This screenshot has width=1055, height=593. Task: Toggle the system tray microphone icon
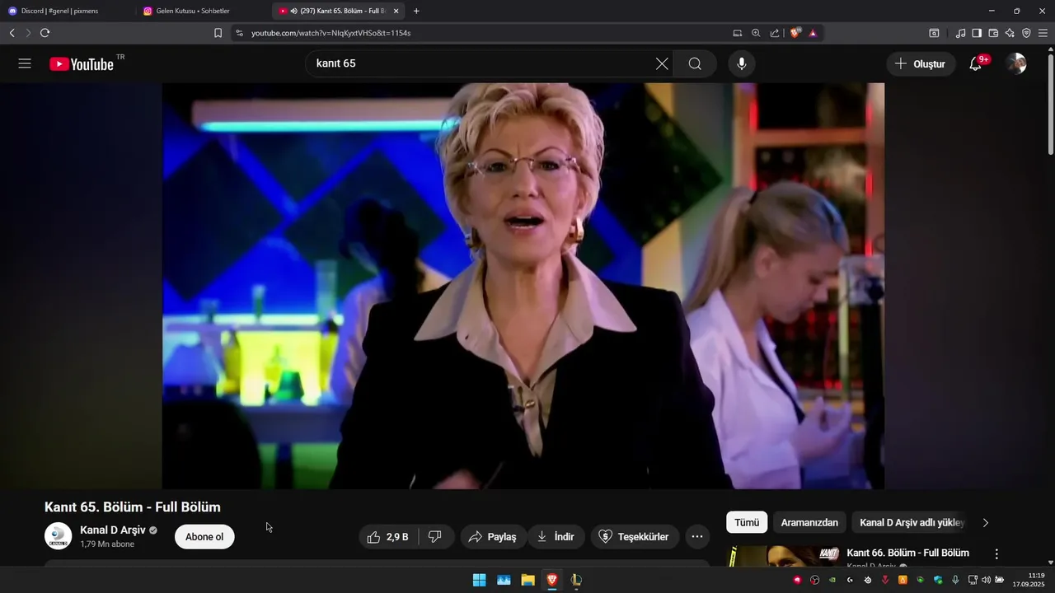(x=955, y=580)
